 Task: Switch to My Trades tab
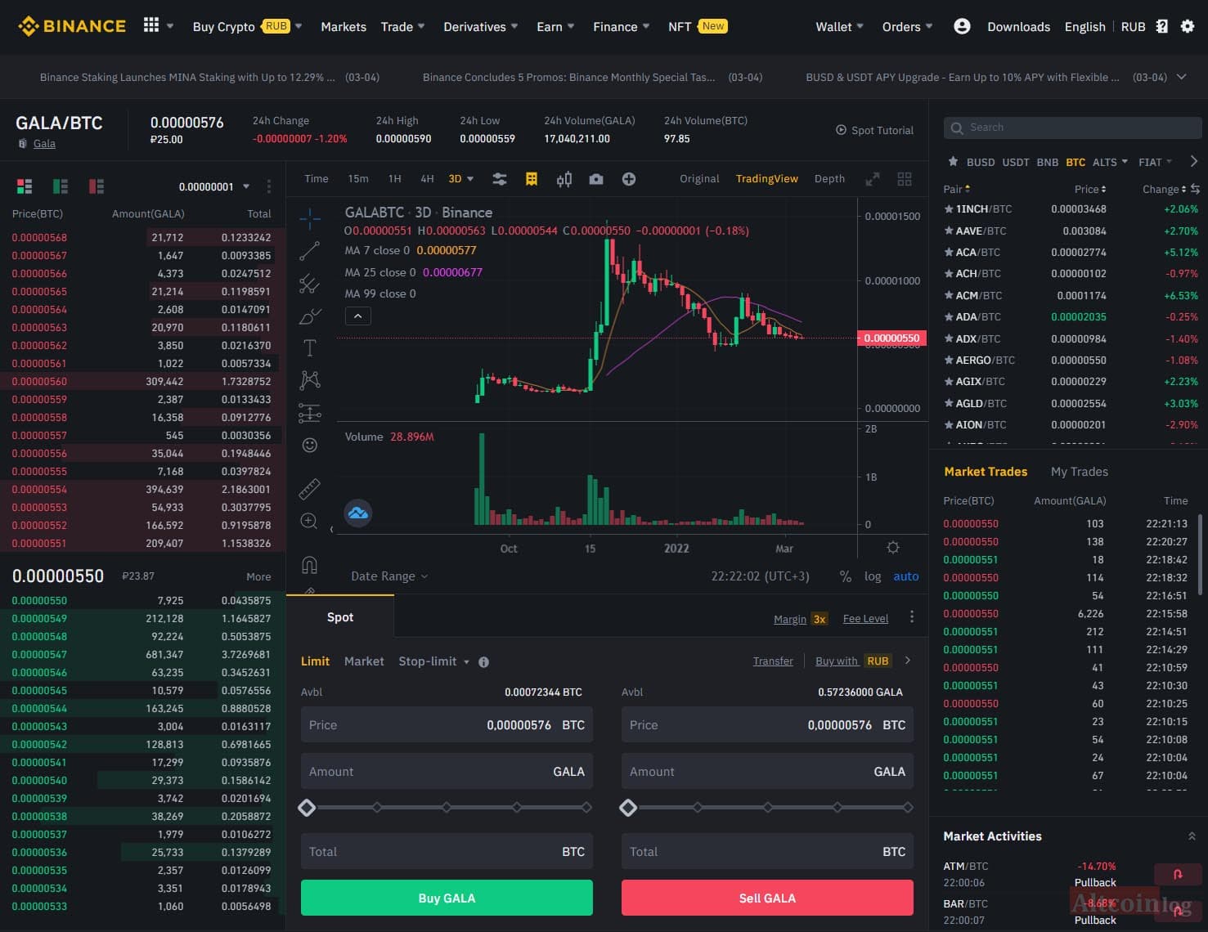click(x=1080, y=472)
